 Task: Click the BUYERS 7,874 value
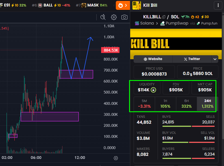pyautogui.click(x=167, y=154)
